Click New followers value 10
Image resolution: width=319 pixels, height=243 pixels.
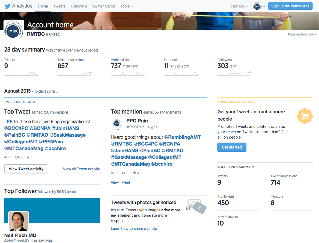tap(221, 223)
